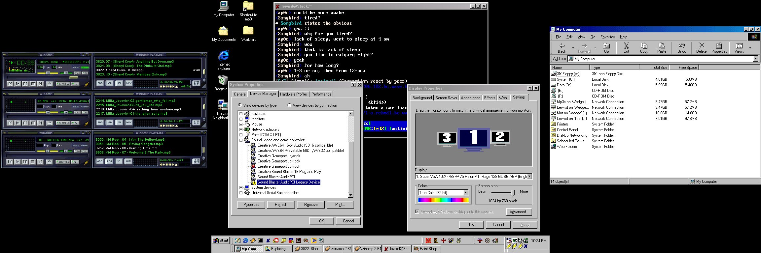Screen dimensions: 761x253
Task: Expand the Monitors device node
Action: [x=241, y=119]
